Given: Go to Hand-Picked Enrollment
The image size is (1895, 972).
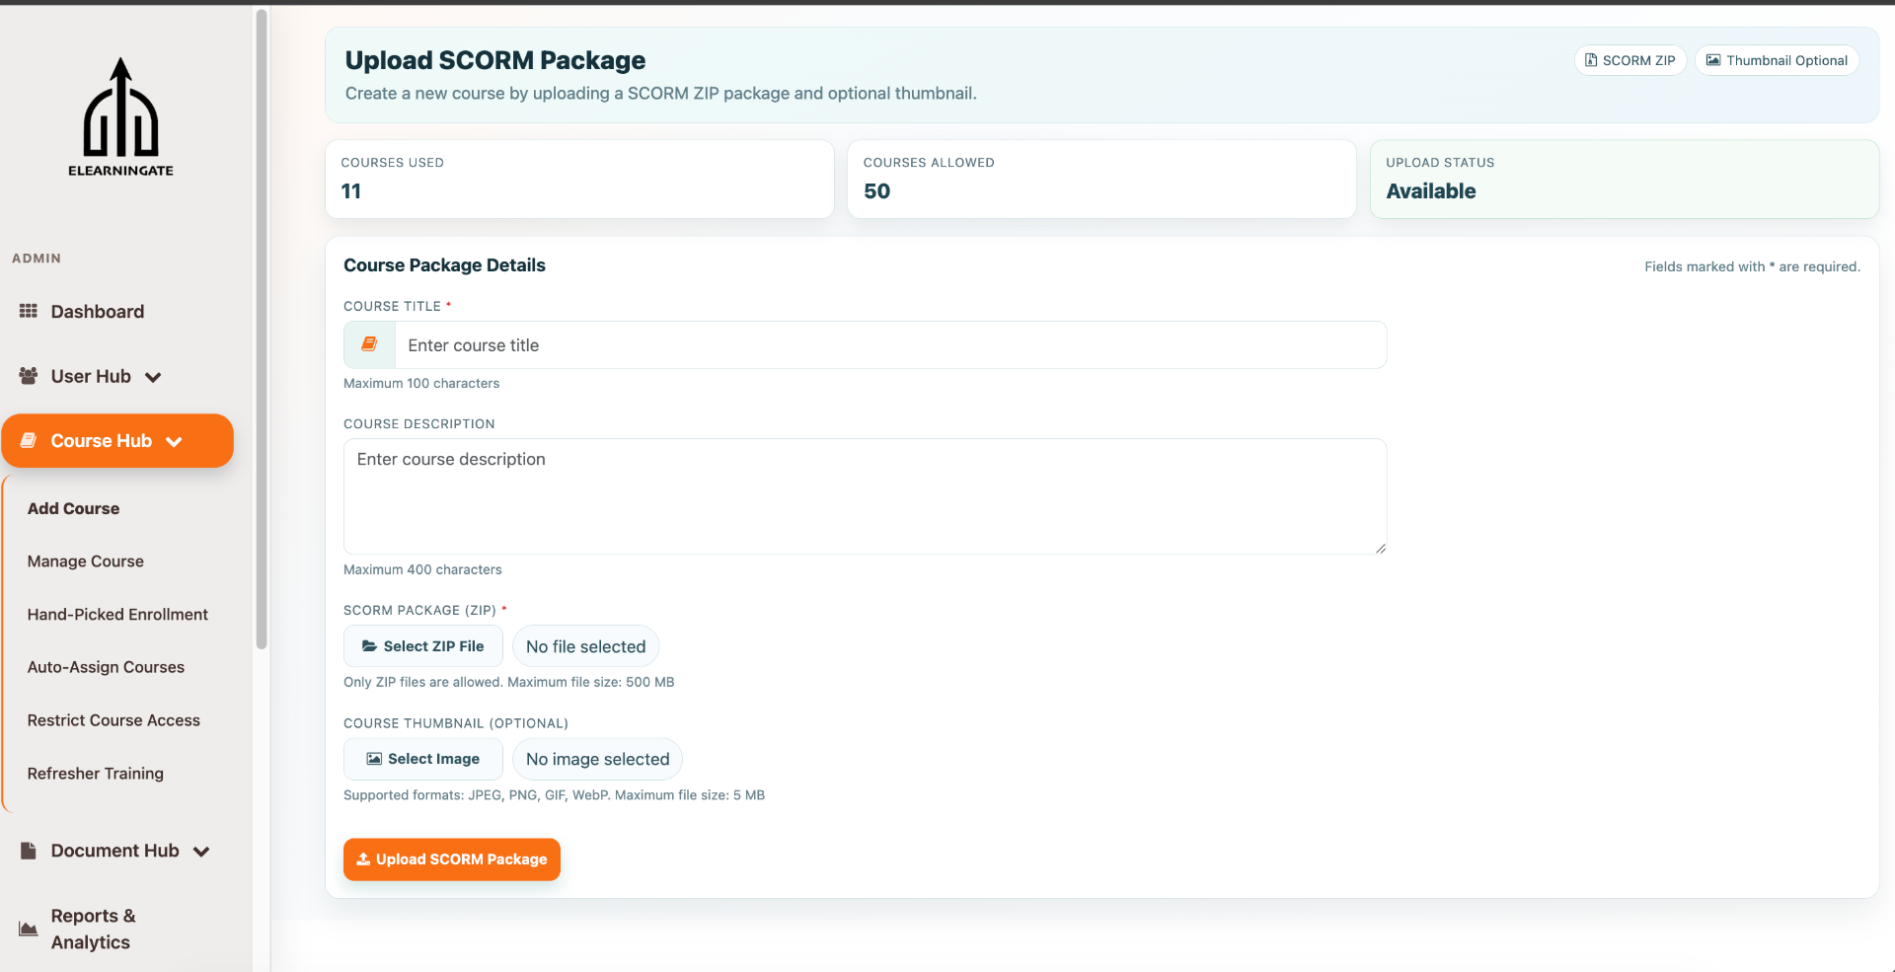Looking at the screenshot, I should (117, 615).
